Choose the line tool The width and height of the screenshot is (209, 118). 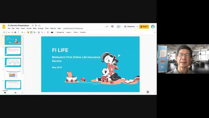pos(42,32)
